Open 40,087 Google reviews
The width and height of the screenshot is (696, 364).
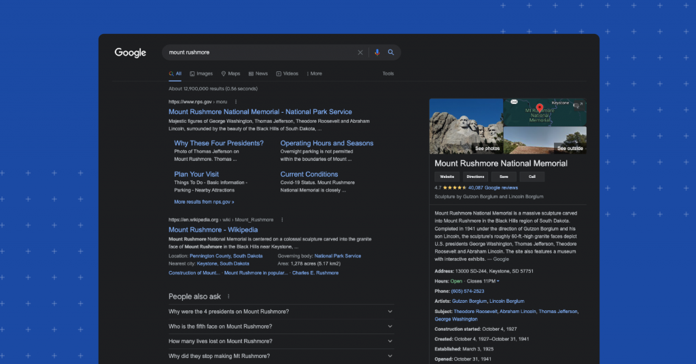pyautogui.click(x=493, y=187)
